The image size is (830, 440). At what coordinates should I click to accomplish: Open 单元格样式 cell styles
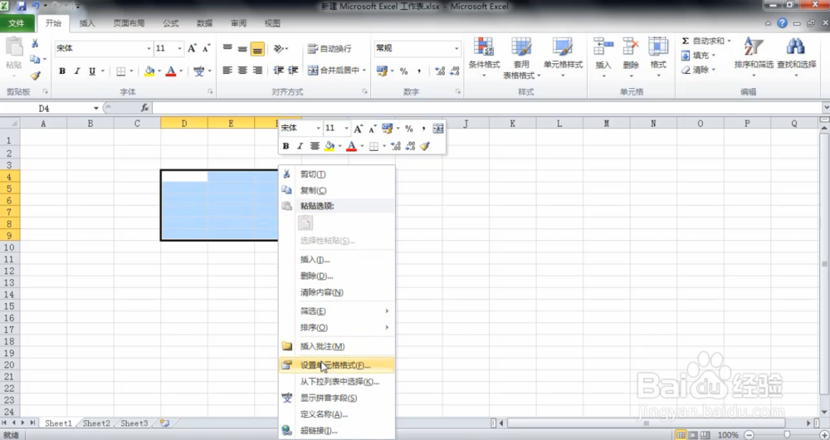(x=563, y=57)
